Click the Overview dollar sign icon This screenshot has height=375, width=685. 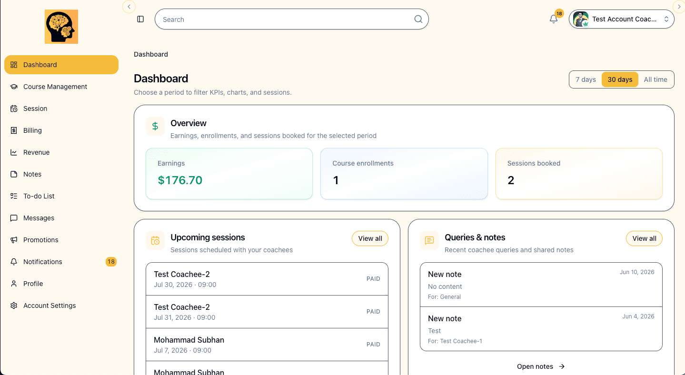[x=155, y=126]
